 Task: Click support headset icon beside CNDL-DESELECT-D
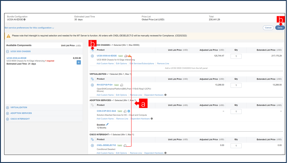coord(125,145)
